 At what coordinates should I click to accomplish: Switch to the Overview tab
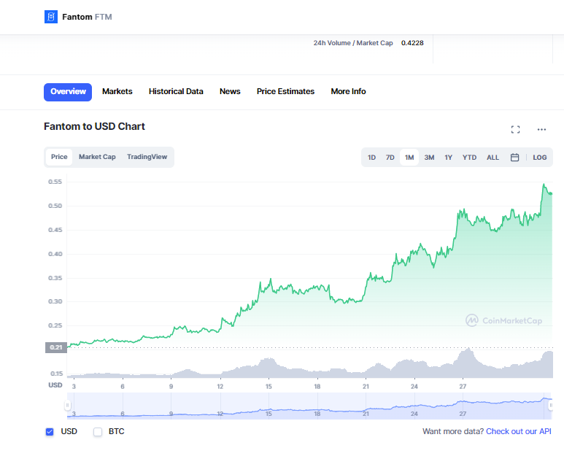click(x=68, y=92)
